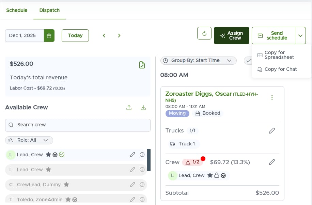Go to the next day arrow

coord(119,36)
